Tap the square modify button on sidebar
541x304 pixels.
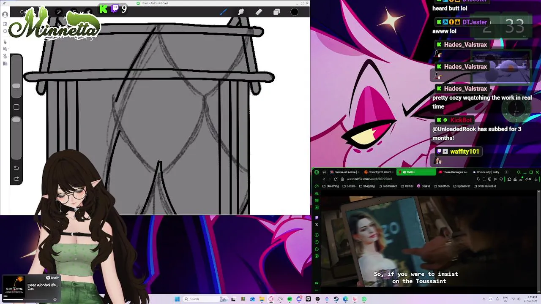[16, 107]
